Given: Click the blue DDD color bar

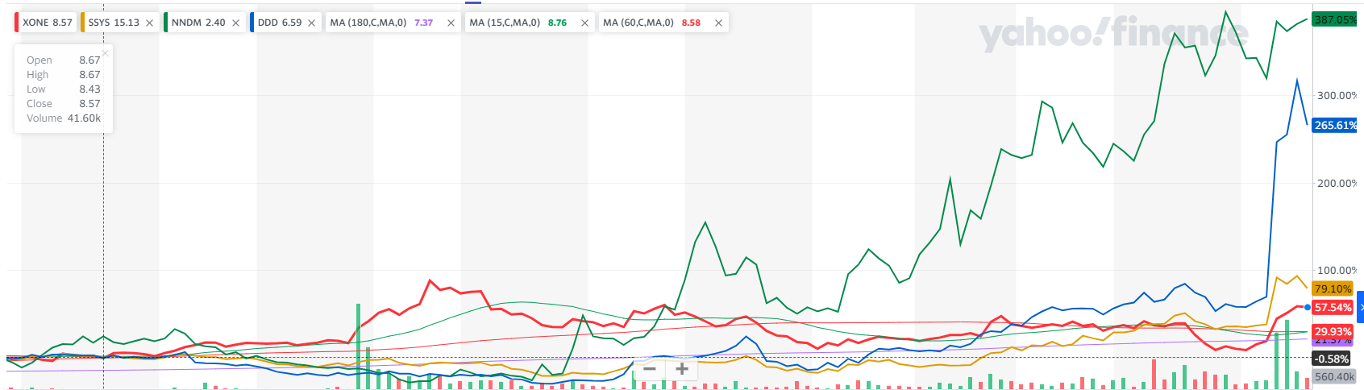Looking at the screenshot, I should pos(252,23).
